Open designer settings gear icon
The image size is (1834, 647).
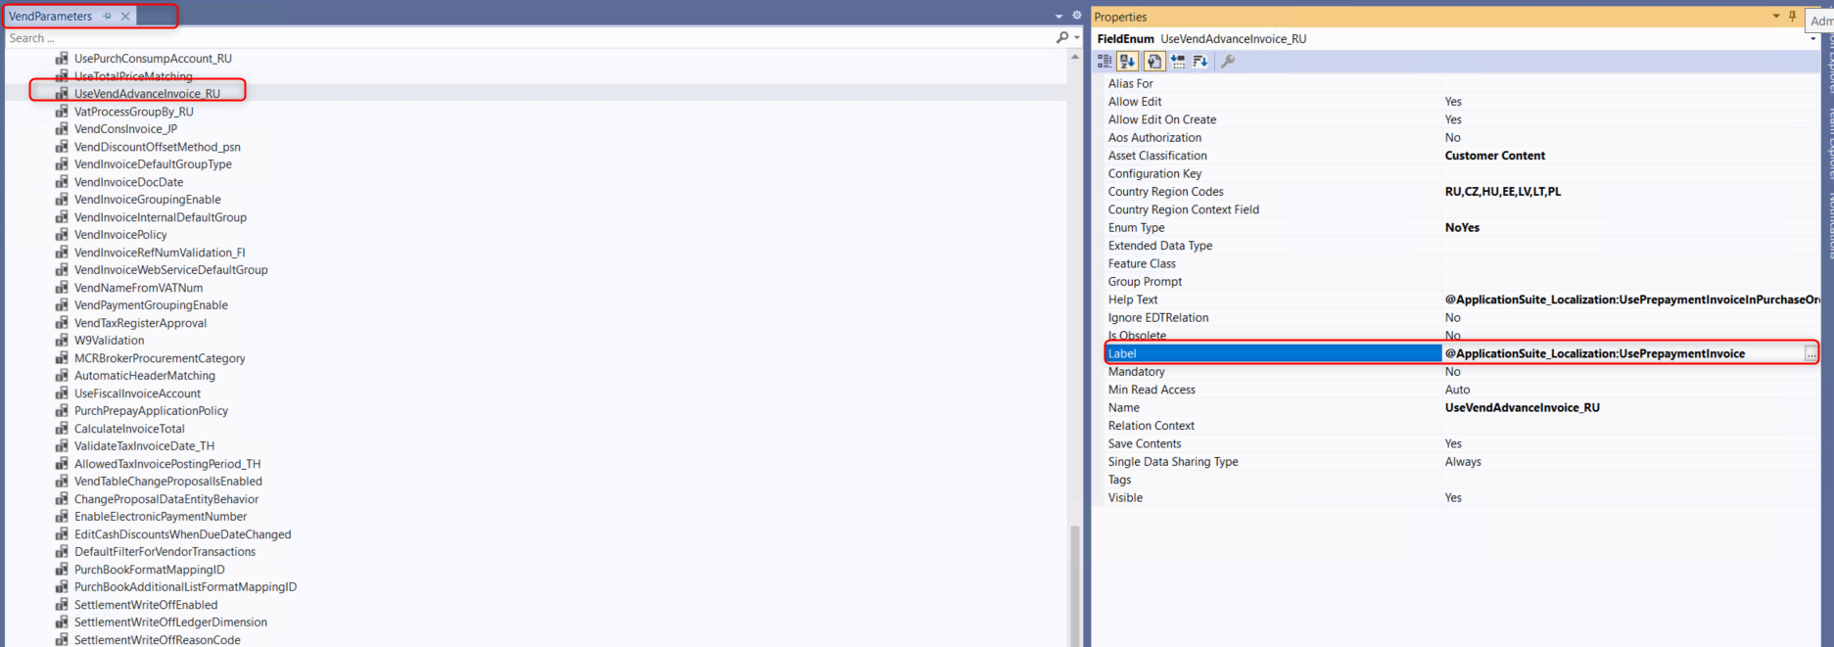(1076, 16)
